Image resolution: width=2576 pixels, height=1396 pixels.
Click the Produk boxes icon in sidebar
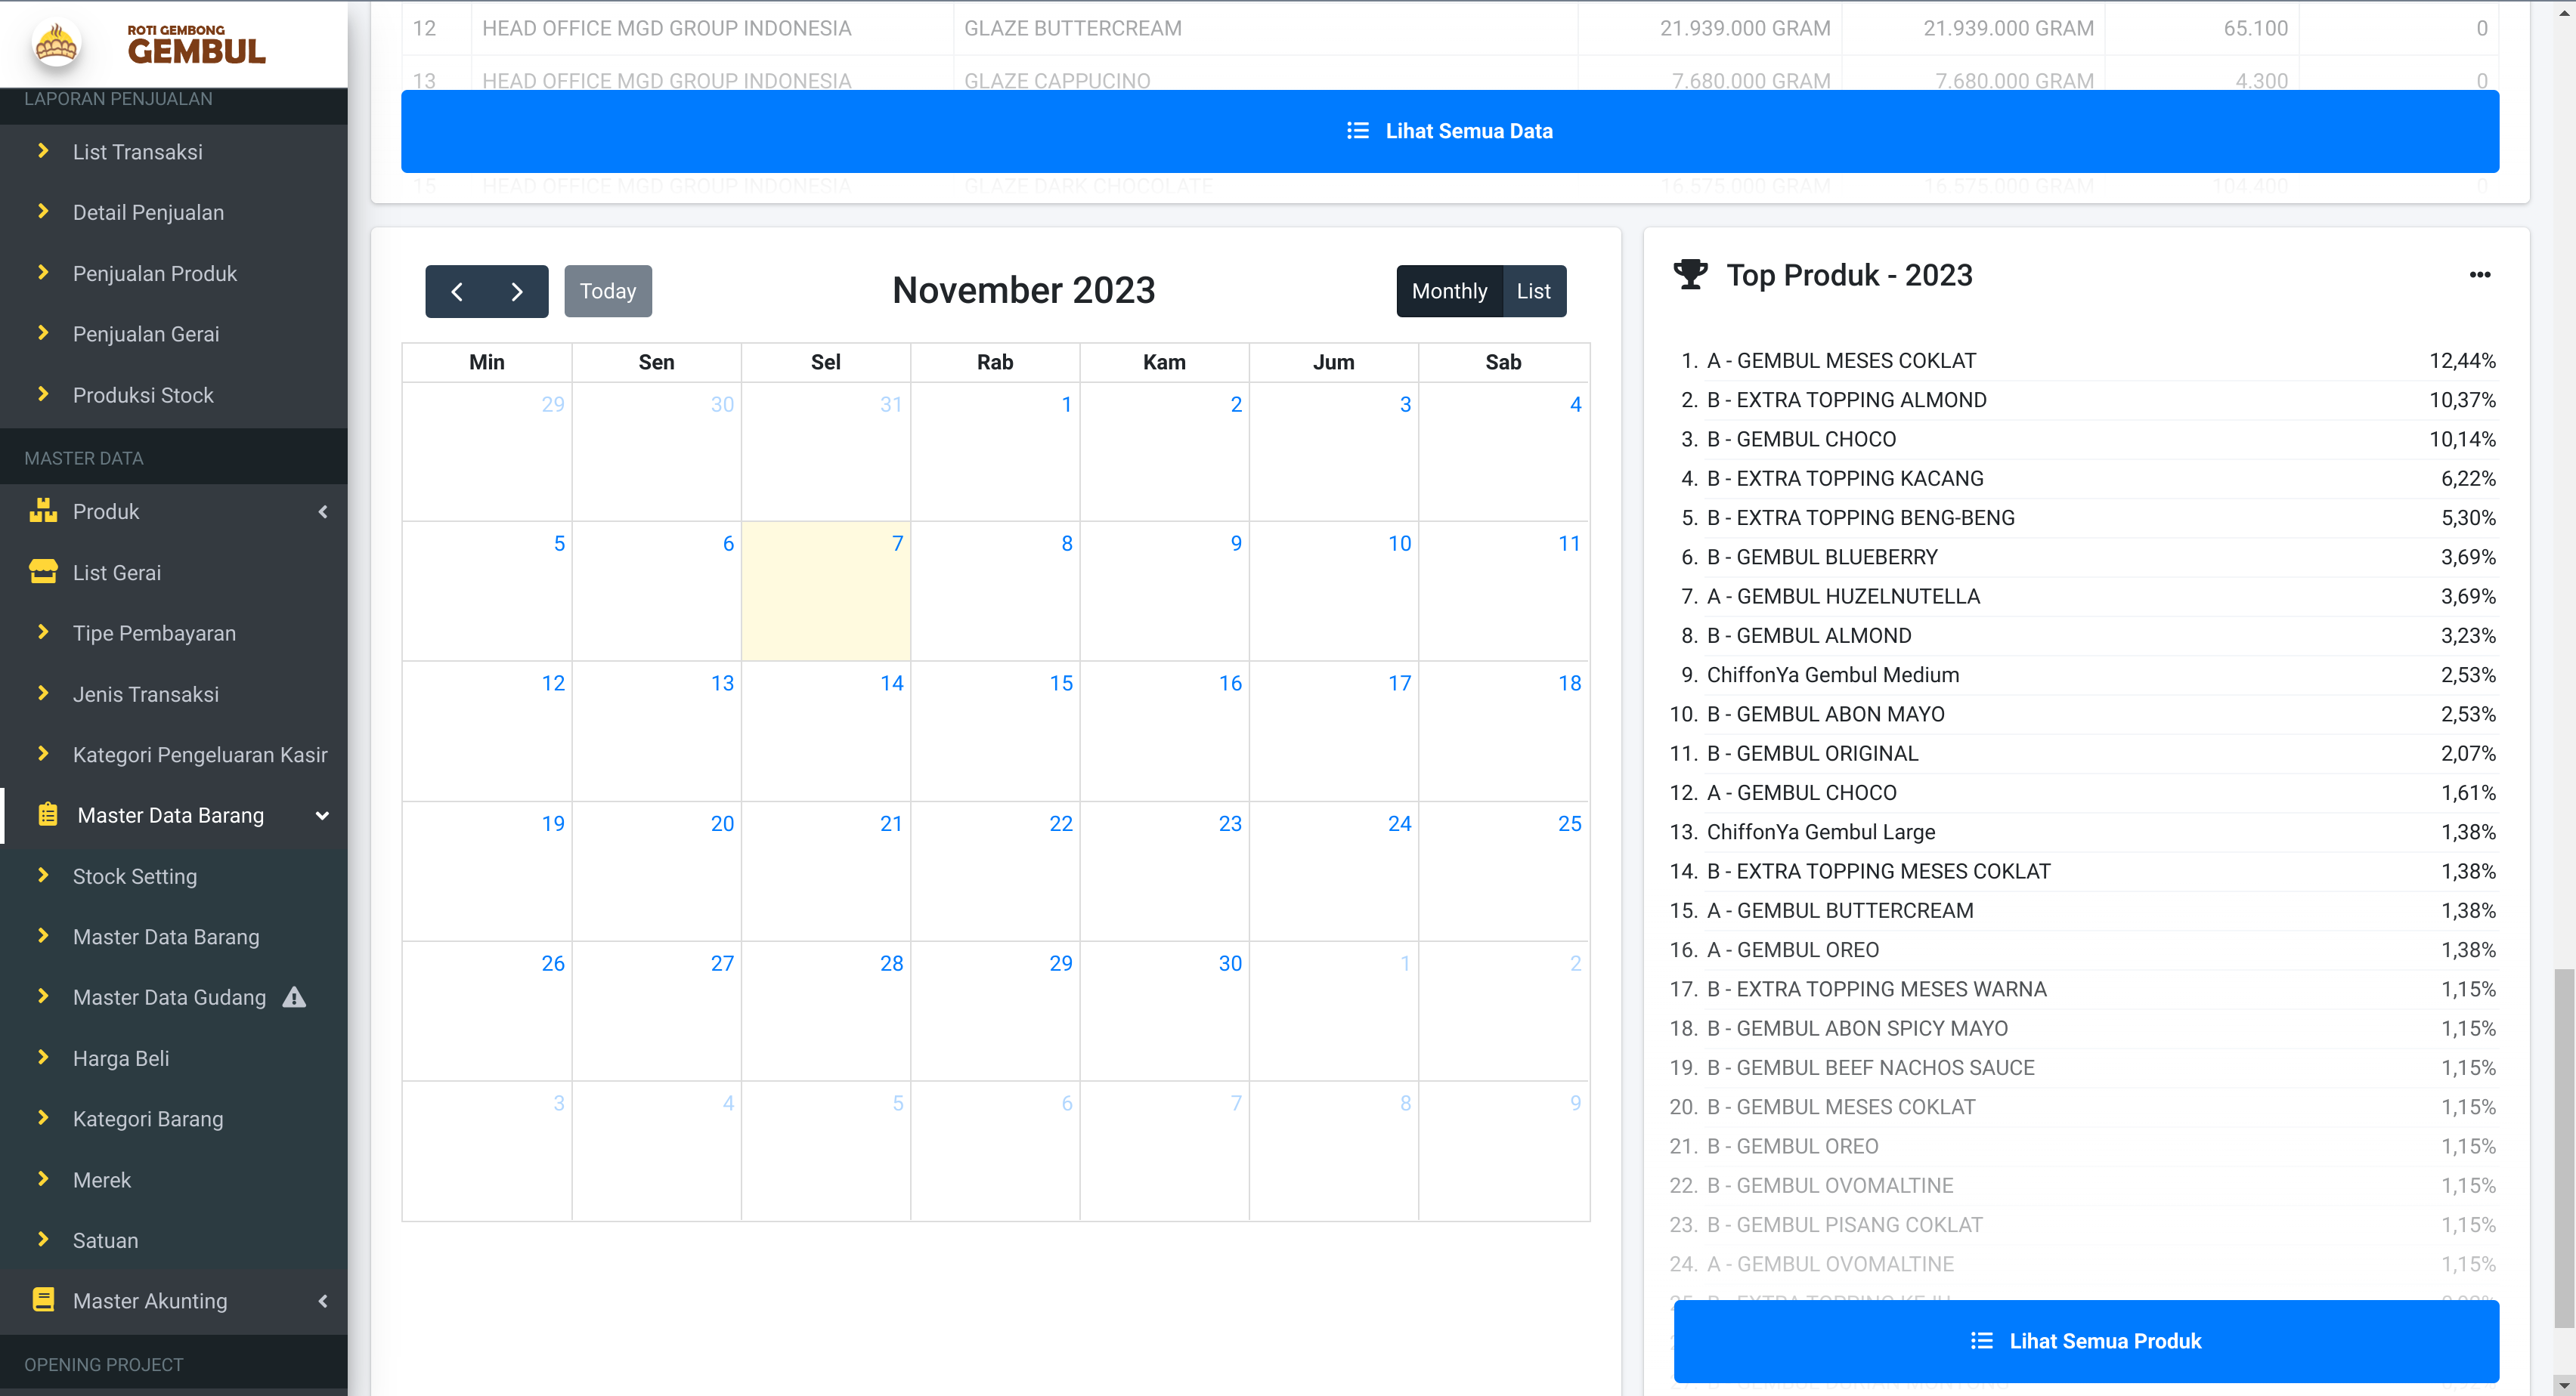(x=43, y=511)
